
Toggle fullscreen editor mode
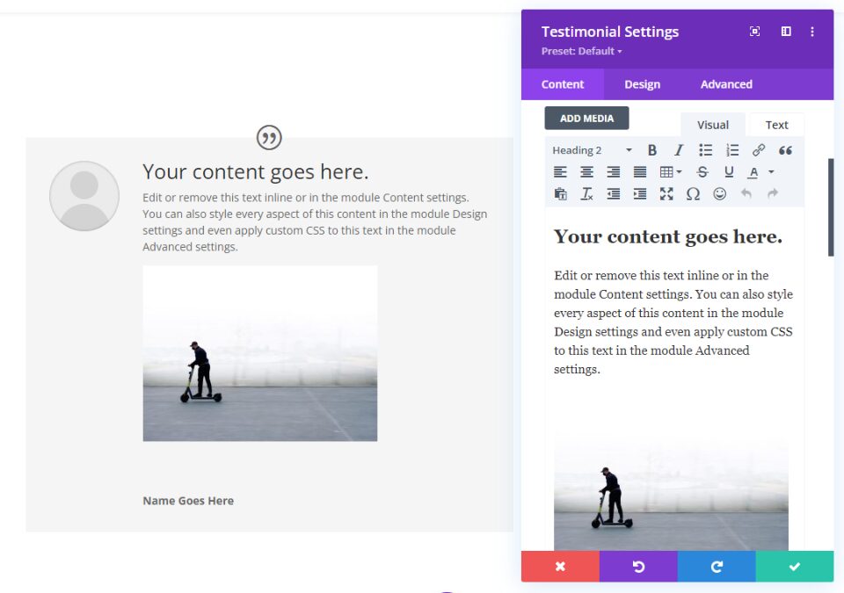tap(666, 194)
